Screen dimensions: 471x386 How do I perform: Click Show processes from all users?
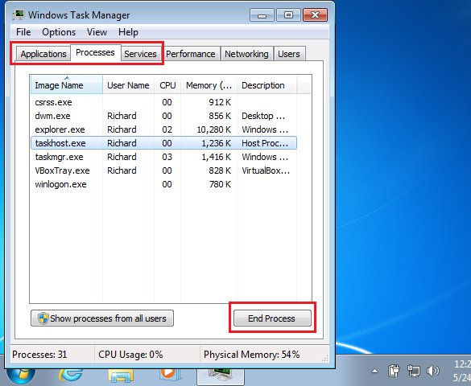tap(102, 318)
